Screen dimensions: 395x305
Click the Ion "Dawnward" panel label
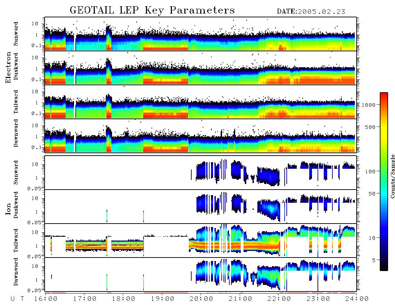tap(16, 272)
